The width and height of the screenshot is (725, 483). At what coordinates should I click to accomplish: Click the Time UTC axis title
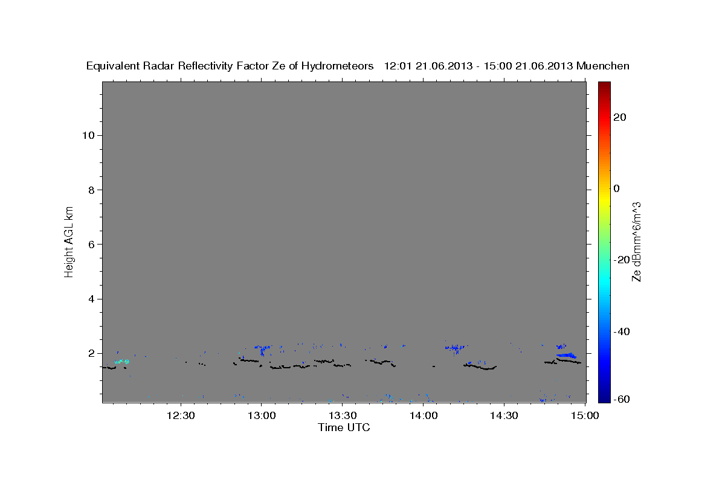(344, 427)
